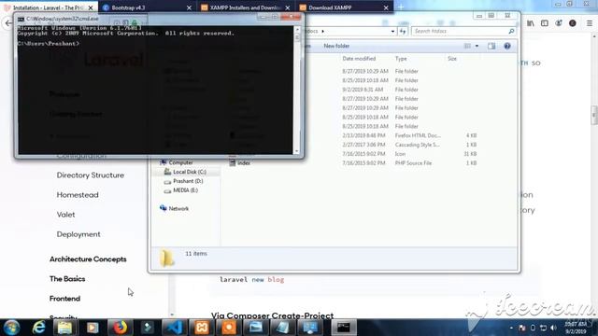
Task: Open Action Center flag tray icon
Action: coord(522,328)
